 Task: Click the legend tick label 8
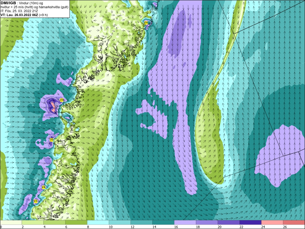pos(88,227)
